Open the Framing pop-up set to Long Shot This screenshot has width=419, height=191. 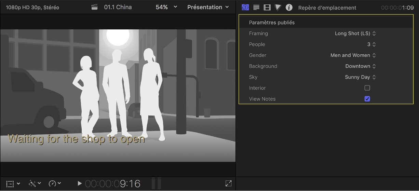[x=355, y=33]
